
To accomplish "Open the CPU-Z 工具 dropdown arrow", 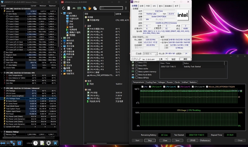I will coord(166,59).
